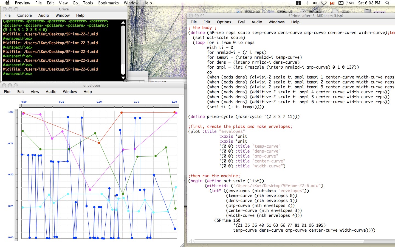
Task: Click the ';then run the machine;' comment line
Action: [x=214, y=176]
